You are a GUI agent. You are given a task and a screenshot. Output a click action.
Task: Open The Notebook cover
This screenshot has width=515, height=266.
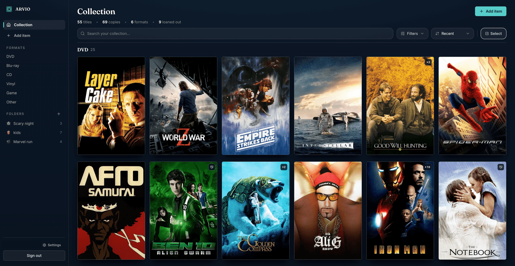(x=473, y=211)
